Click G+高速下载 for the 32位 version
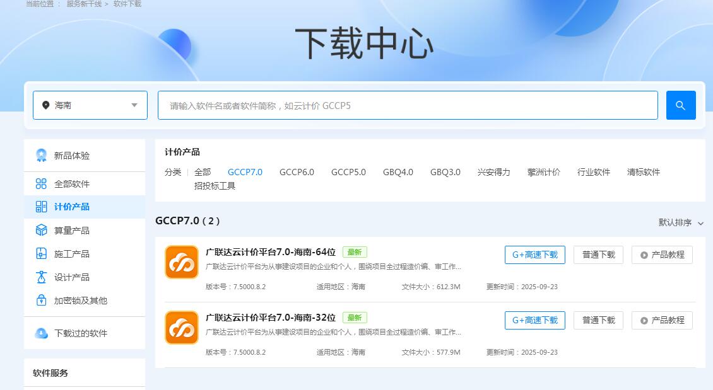713x390 pixels. pyautogui.click(x=535, y=320)
